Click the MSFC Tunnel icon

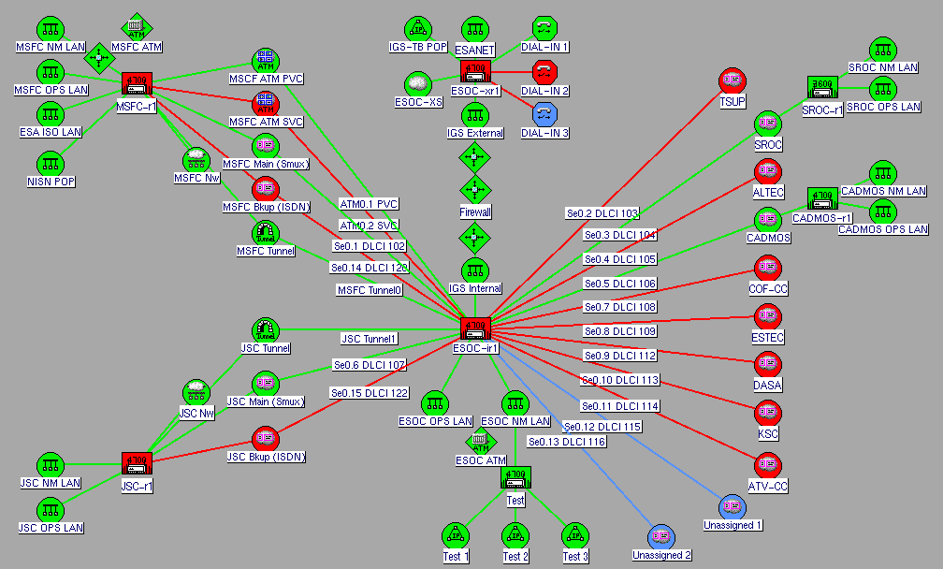pyautogui.click(x=266, y=233)
